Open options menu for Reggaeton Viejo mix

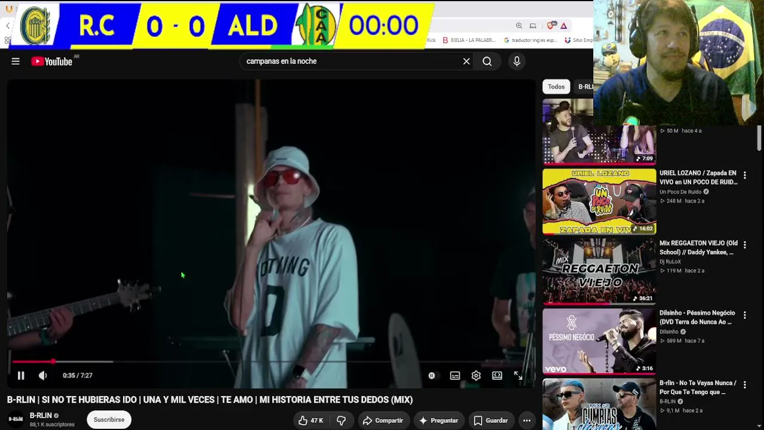click(x=745, y=245)
